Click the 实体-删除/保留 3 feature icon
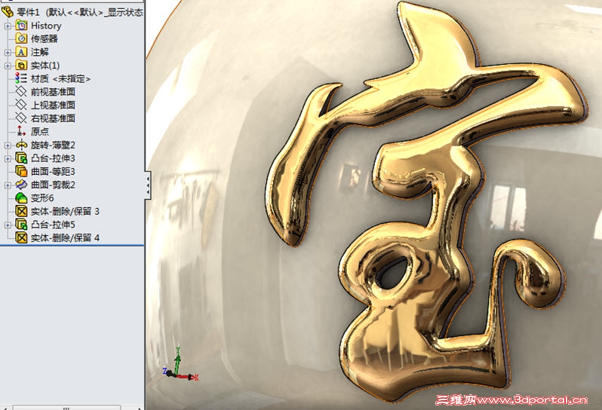The width and height of the screenshot is (602, 410). [x=21, y=211]
